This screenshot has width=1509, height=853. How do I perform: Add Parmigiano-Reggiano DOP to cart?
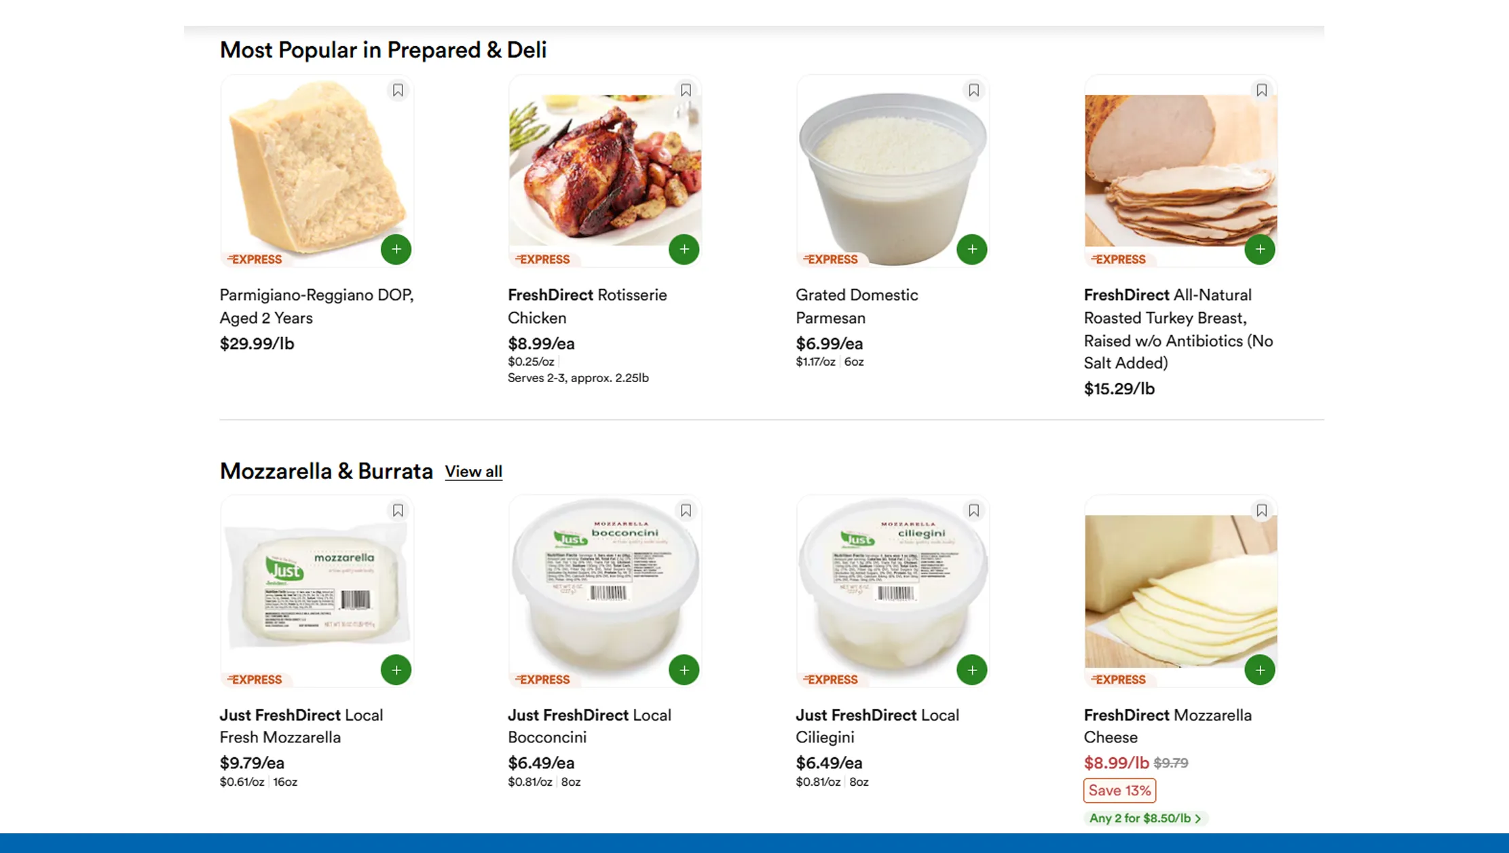pos(396,249)
